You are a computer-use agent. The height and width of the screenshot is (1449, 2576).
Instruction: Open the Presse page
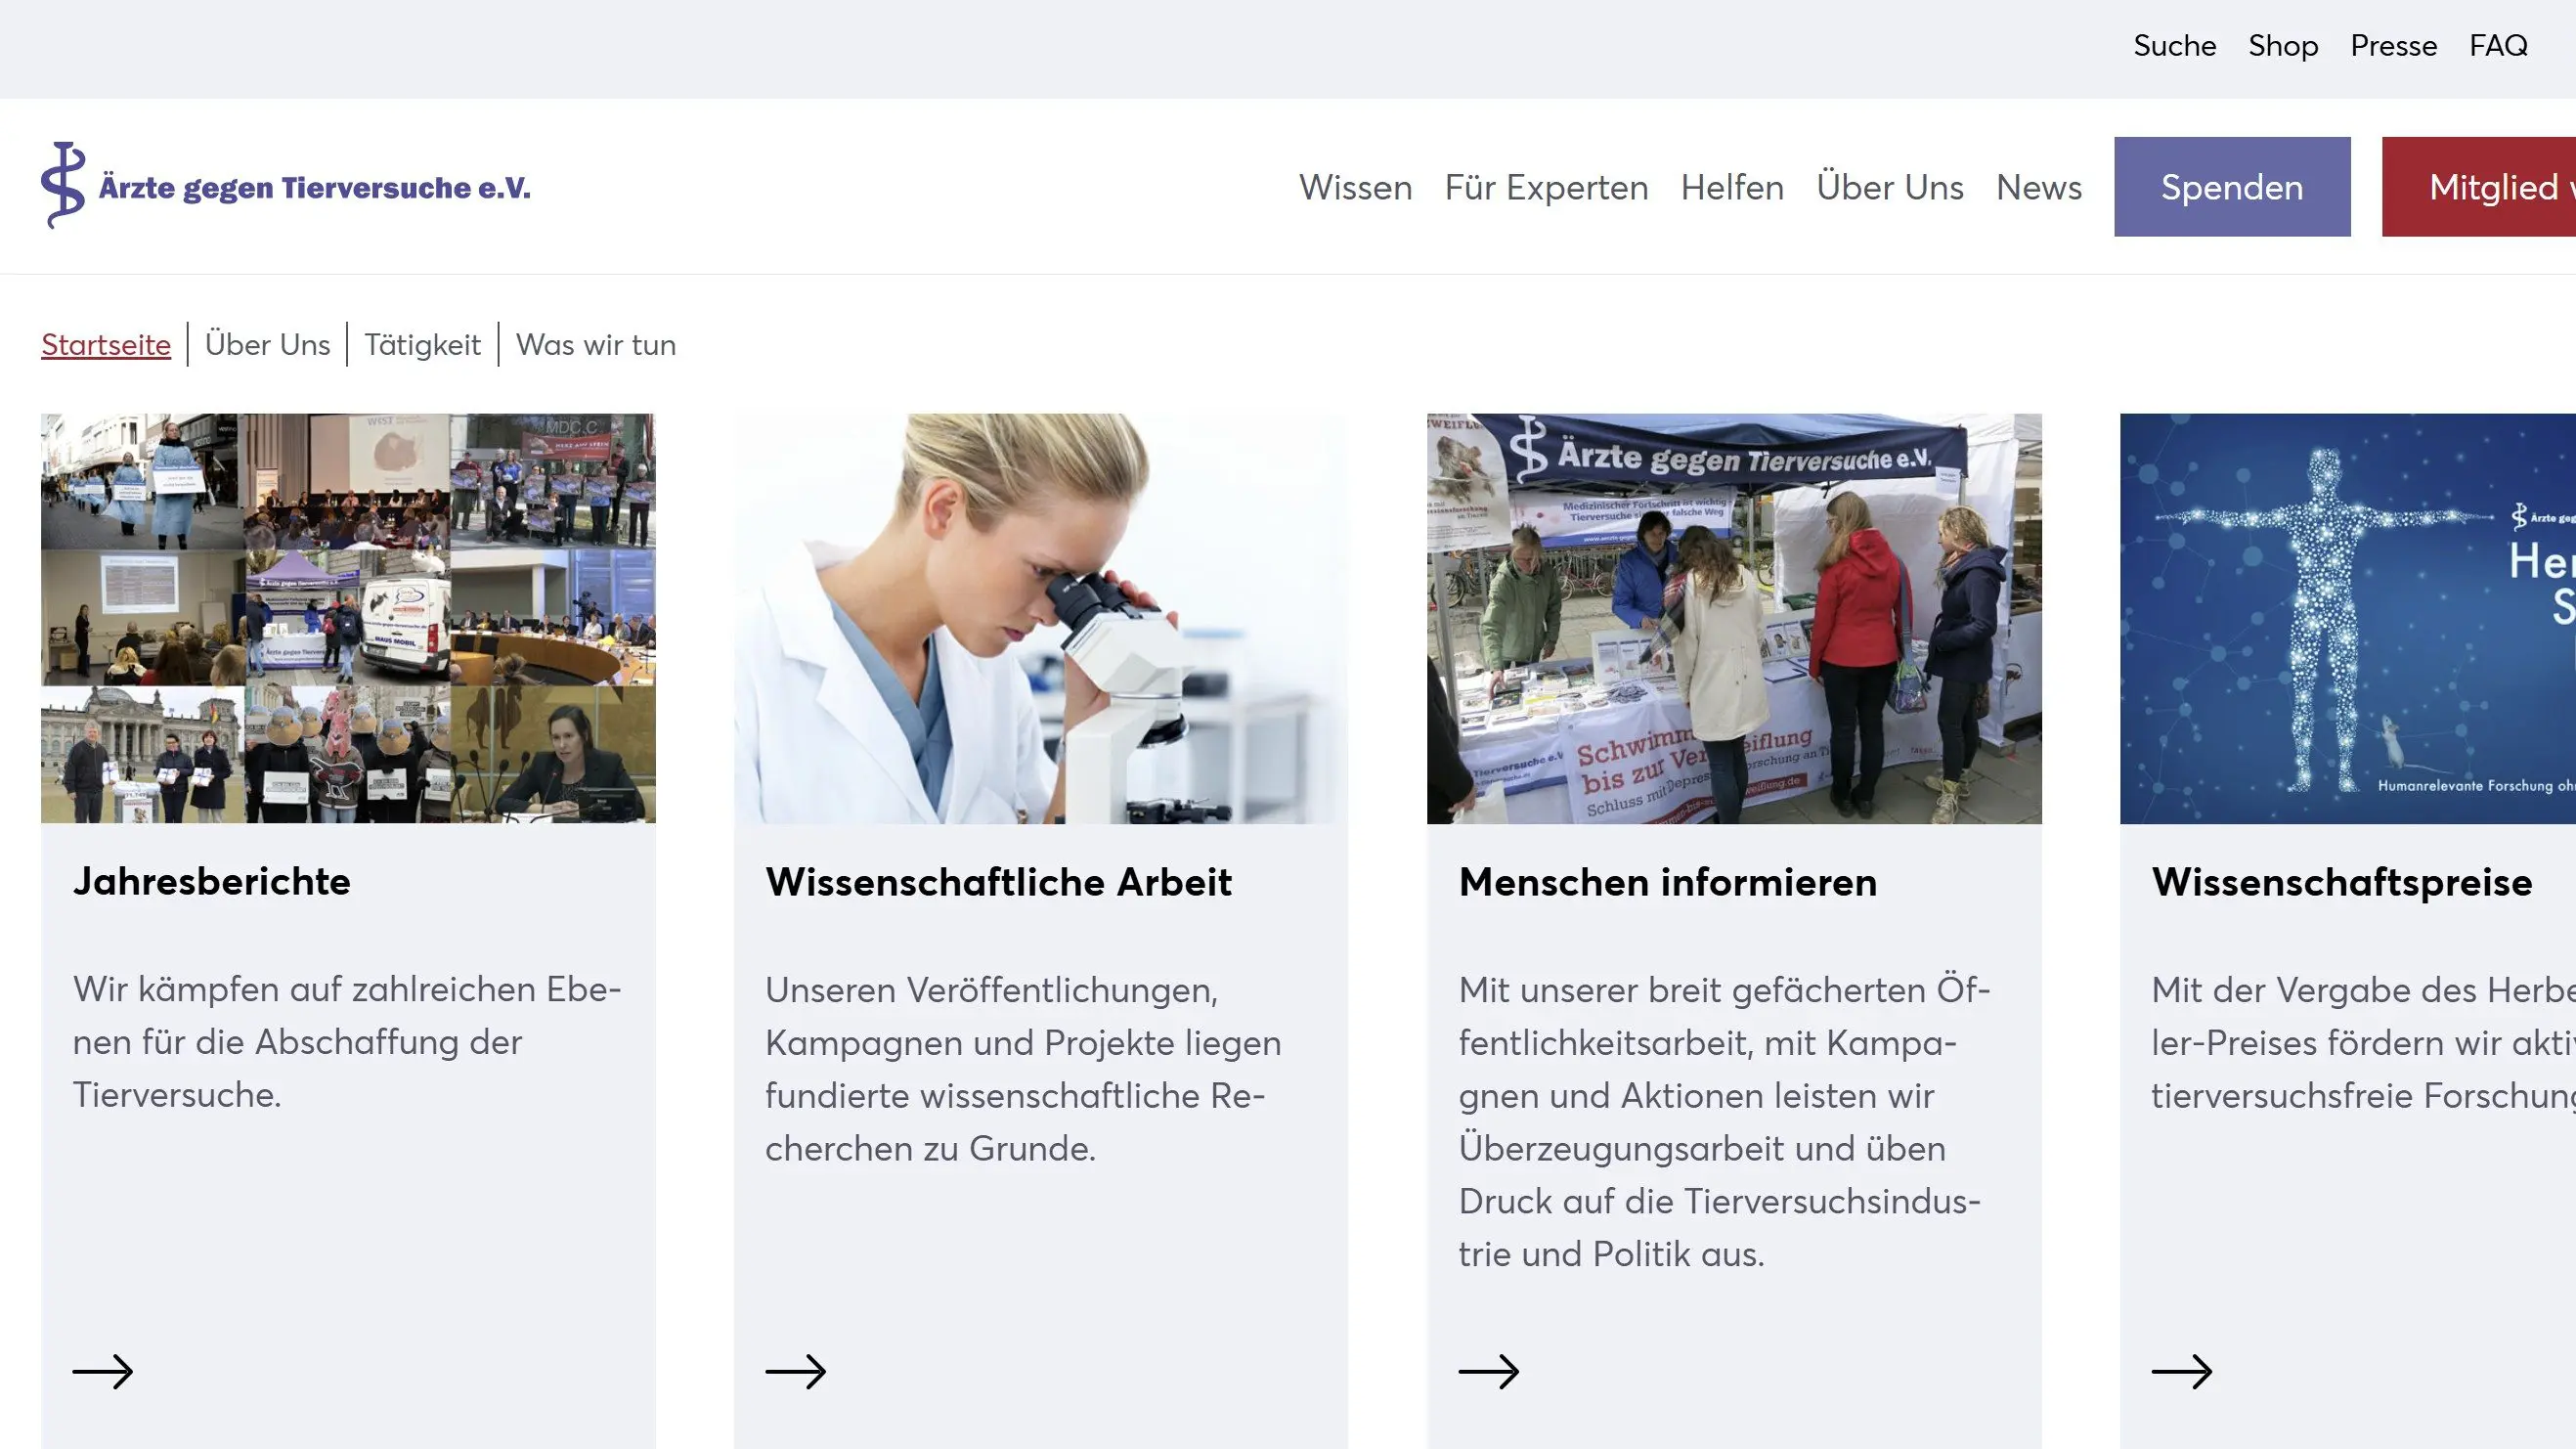pos(2393,45)
